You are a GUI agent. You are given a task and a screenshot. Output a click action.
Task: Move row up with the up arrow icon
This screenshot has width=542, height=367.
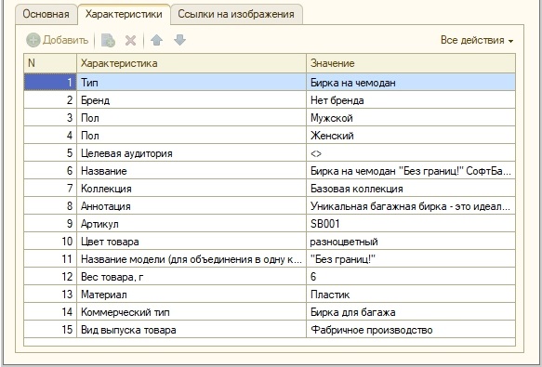pyautogui.click(x=156, y=40)
